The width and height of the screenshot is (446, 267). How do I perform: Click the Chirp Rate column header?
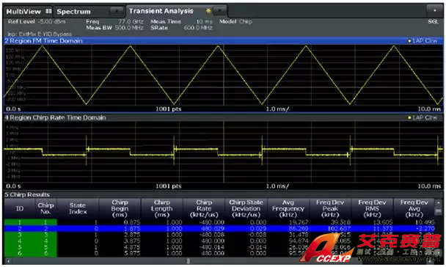[204, 208]
